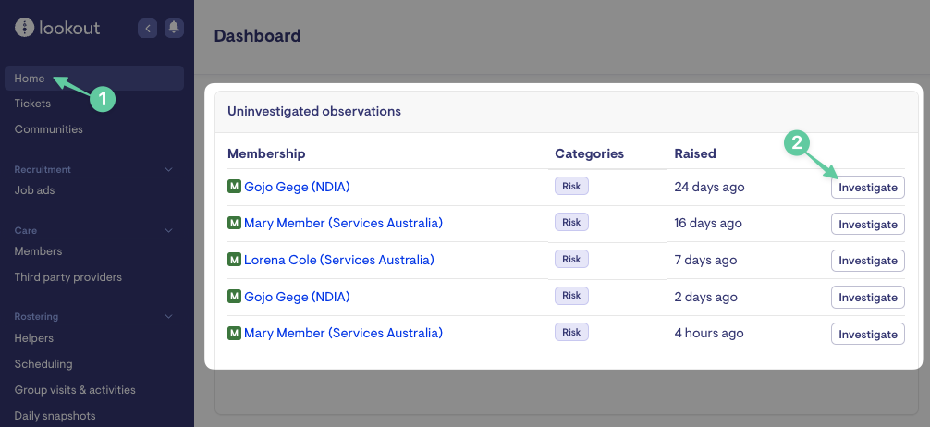
Task: Collapse the Recruitment section chevron
Action: point(168,170)
